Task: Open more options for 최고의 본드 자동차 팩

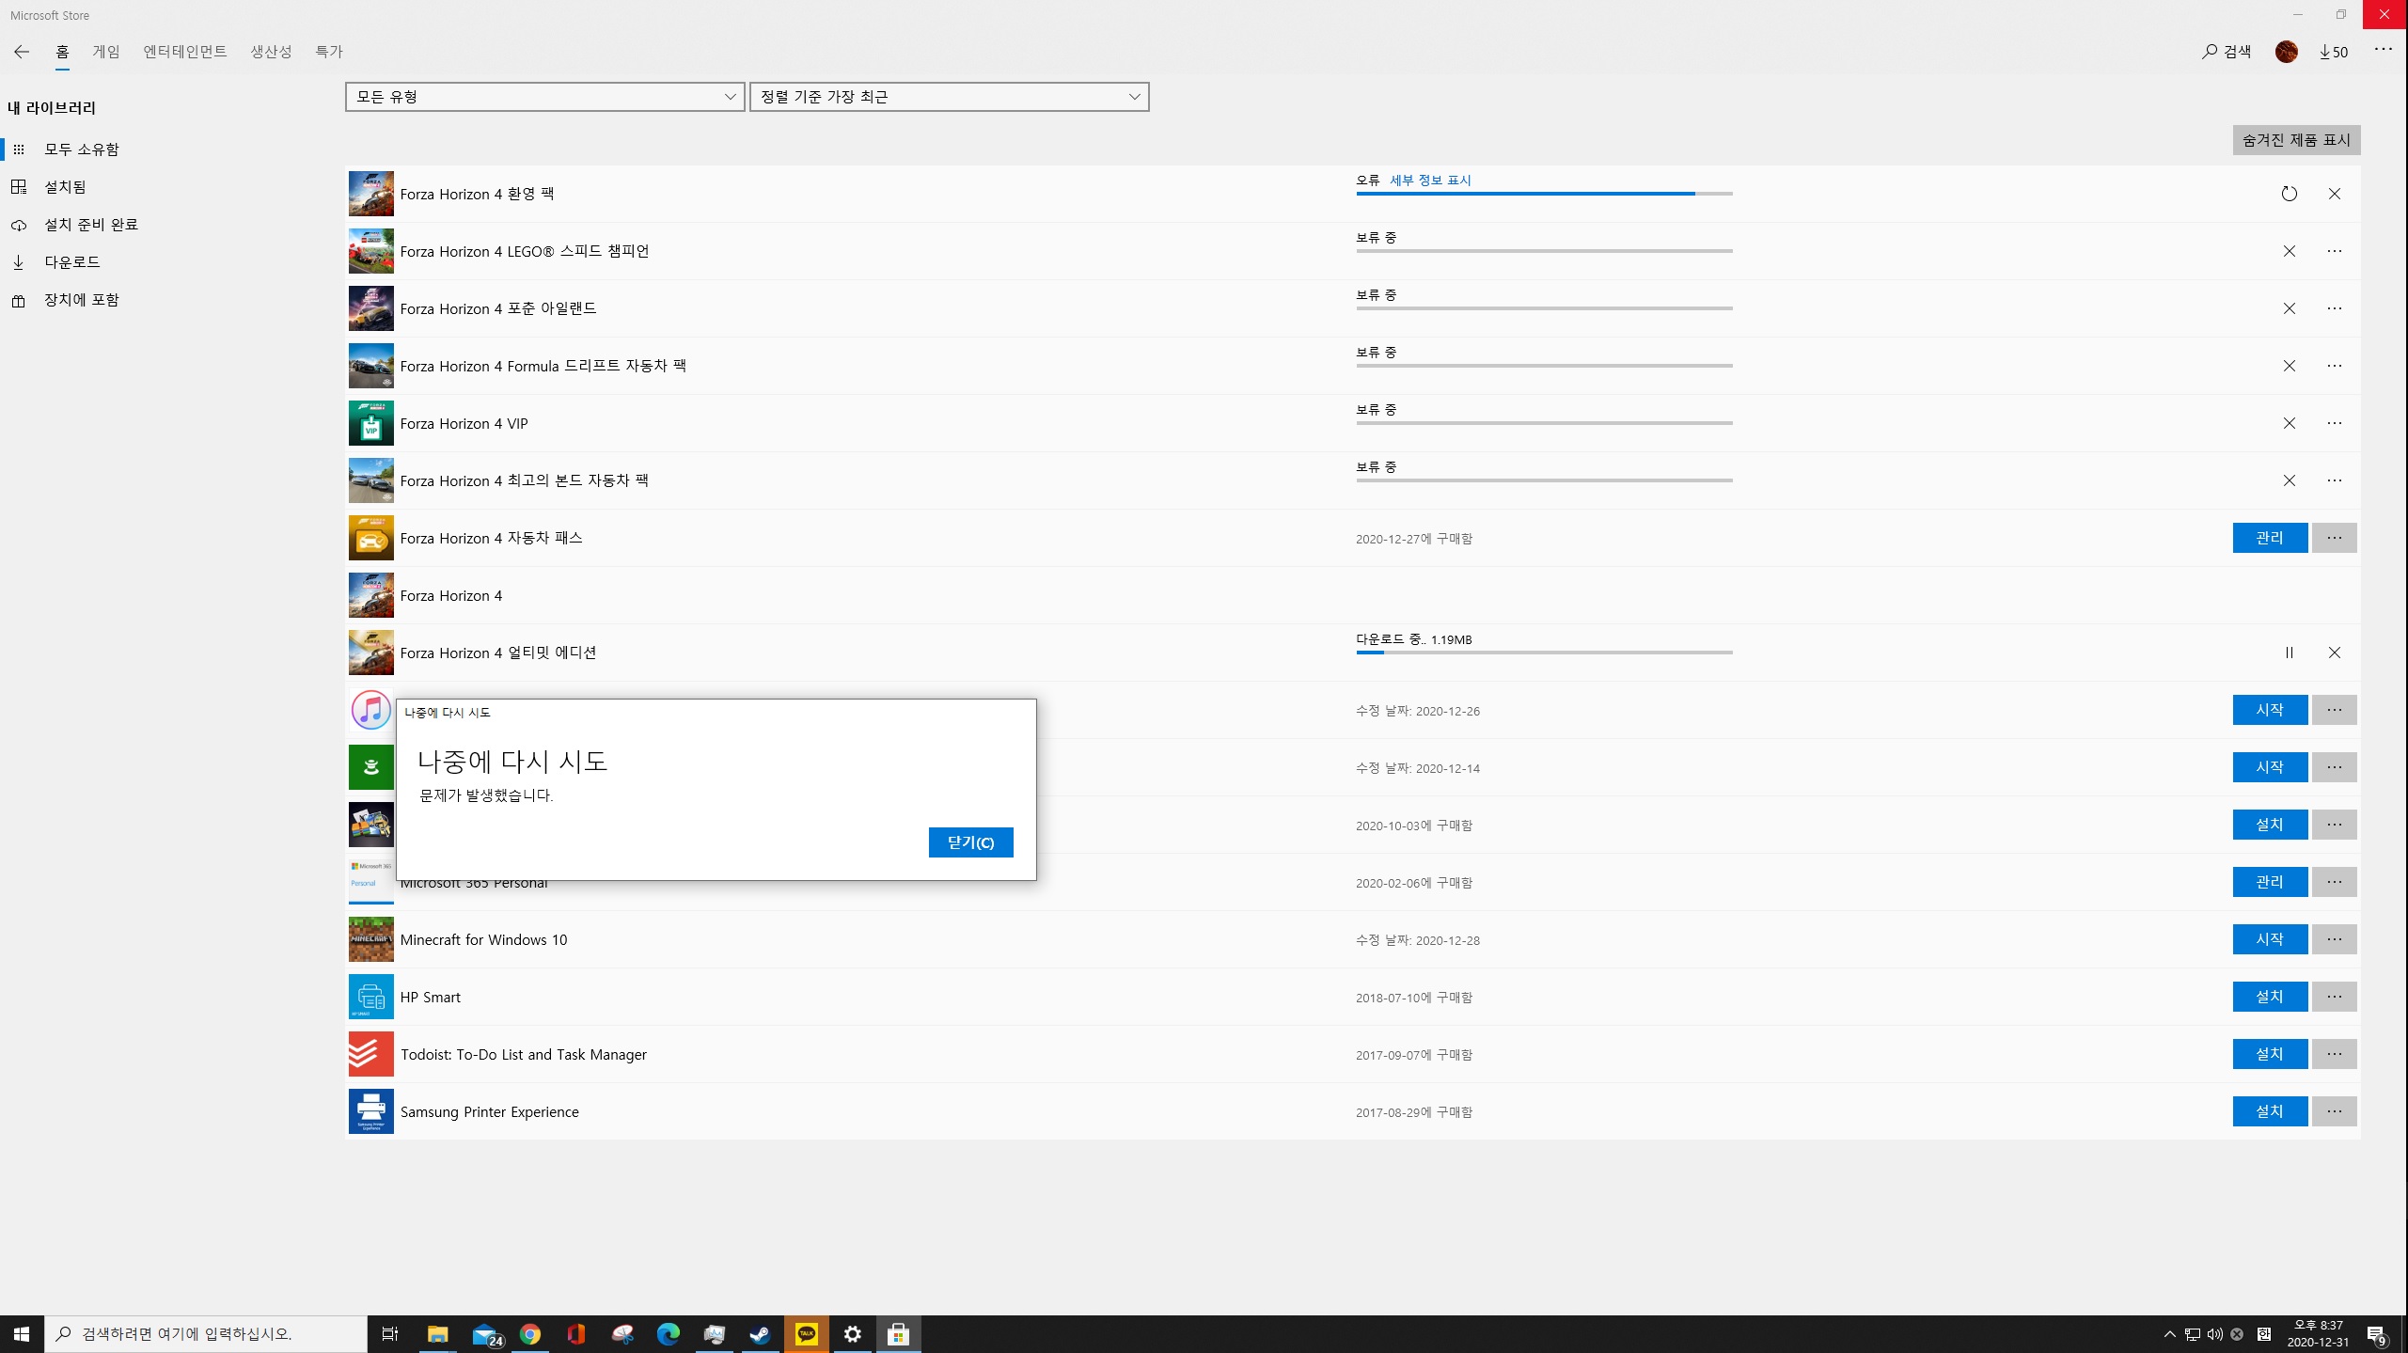Action: (2334, 480)
